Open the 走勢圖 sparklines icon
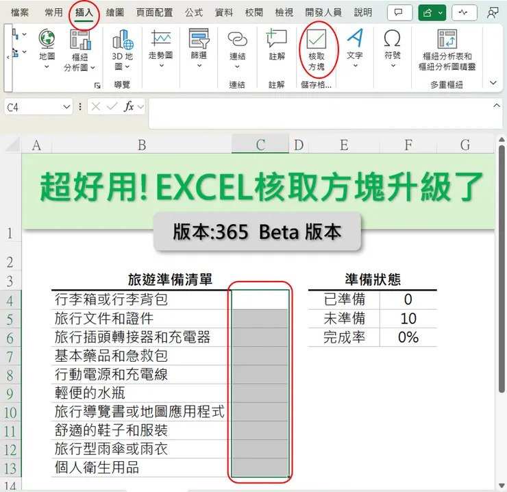The height and width of the screenshot is (492, 507). [x=161, y=39]
